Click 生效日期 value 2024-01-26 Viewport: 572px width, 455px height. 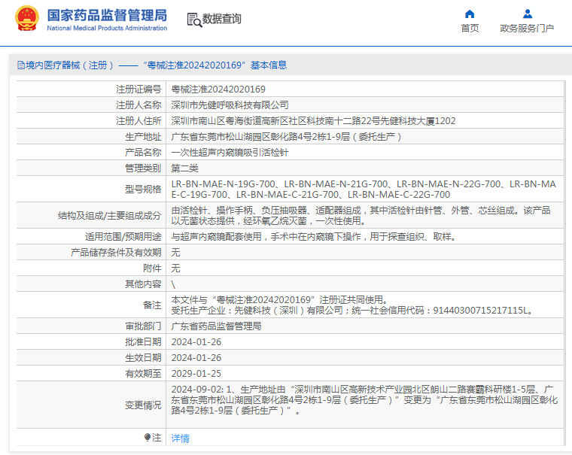tap(196, 358)
